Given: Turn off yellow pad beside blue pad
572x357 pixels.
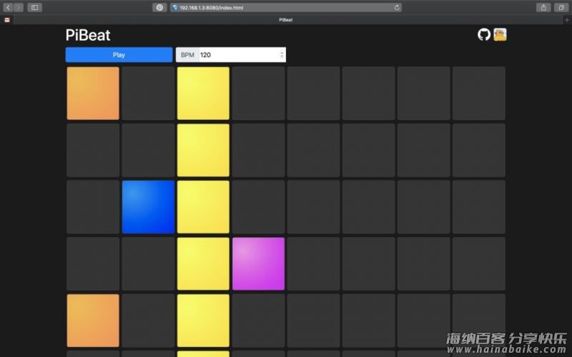Looking at the screenshot, I should point(203,207).
